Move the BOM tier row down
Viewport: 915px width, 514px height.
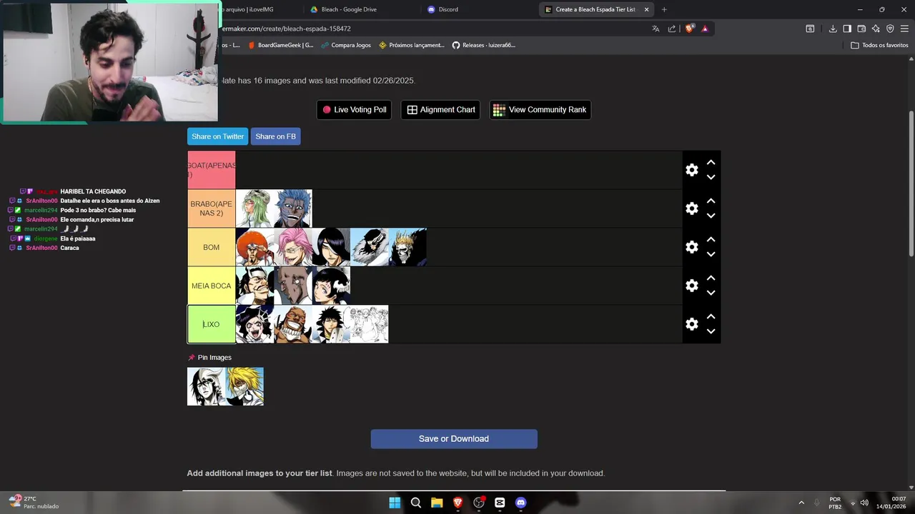pos(711,254)
